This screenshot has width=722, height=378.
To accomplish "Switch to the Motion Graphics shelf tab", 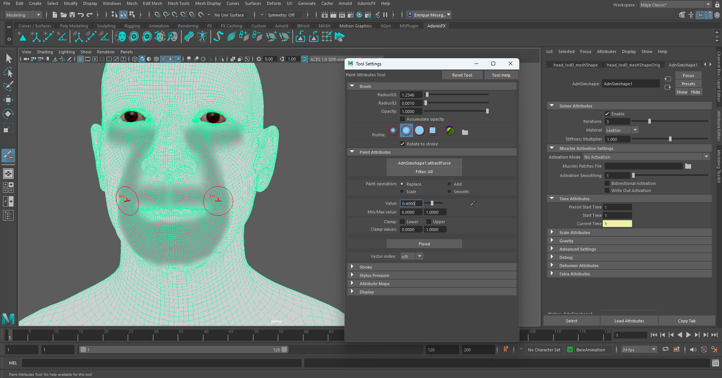I will tap(355, 26).
